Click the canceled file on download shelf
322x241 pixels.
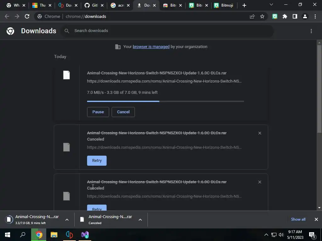pos(110,219)
